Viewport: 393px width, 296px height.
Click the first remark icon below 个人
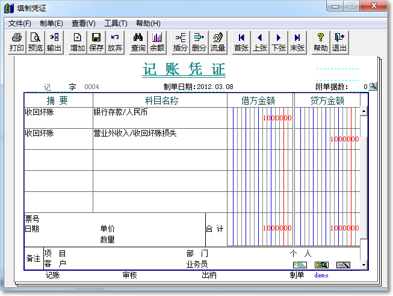point(300,265)
